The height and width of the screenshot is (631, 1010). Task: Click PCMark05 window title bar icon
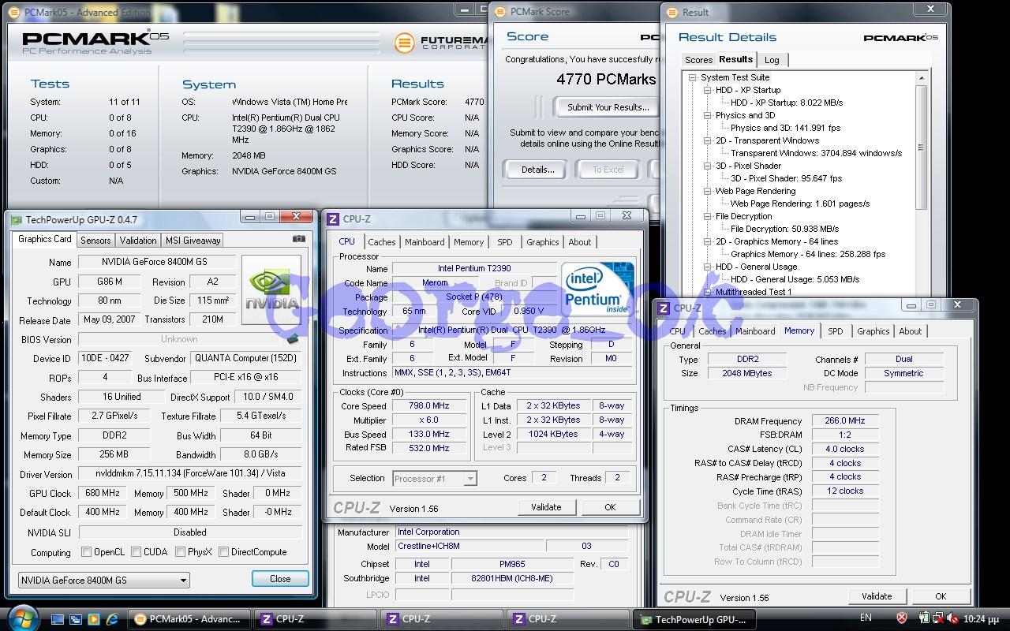tap(16, 12)
